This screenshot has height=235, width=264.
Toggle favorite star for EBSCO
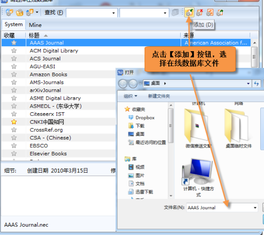point(14,146)
